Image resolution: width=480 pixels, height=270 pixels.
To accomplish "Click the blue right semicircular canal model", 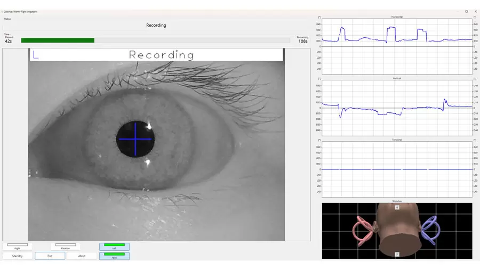I will (432, 231).
